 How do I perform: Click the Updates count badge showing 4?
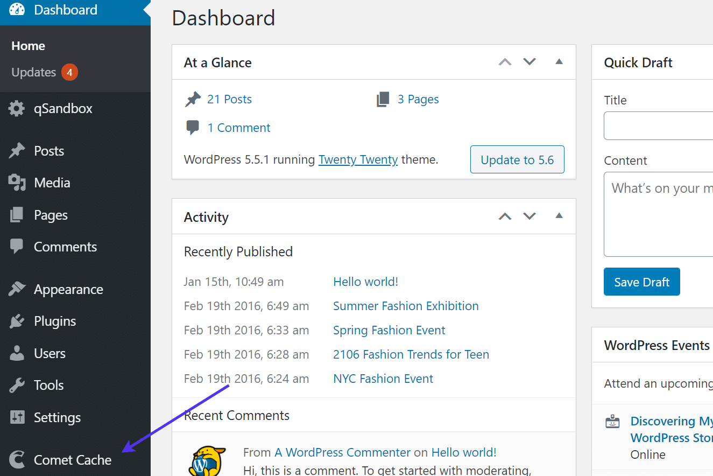pyautogui.click(x=69, y=72)
